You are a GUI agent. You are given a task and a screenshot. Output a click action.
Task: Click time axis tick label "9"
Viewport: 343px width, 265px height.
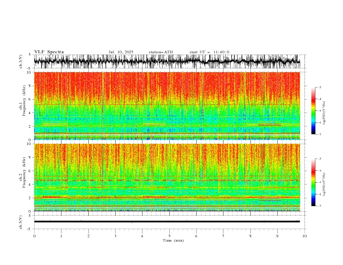pos(277,236)
